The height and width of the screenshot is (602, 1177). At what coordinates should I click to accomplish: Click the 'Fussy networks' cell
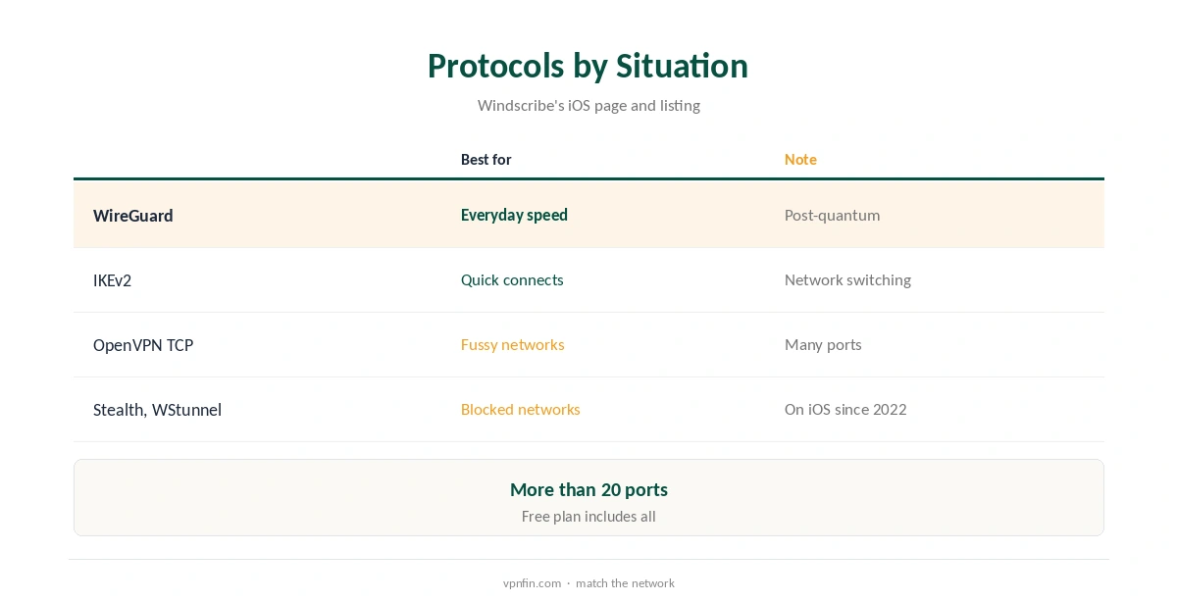(512, 344)
